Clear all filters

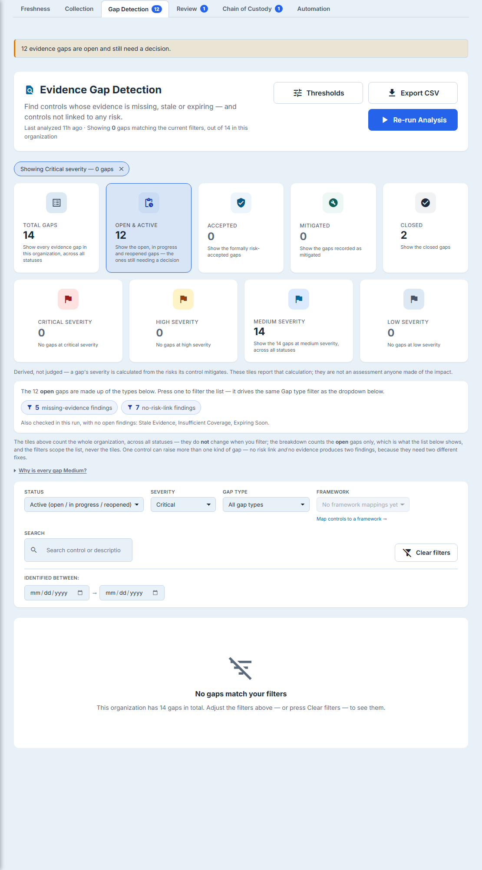426,553
